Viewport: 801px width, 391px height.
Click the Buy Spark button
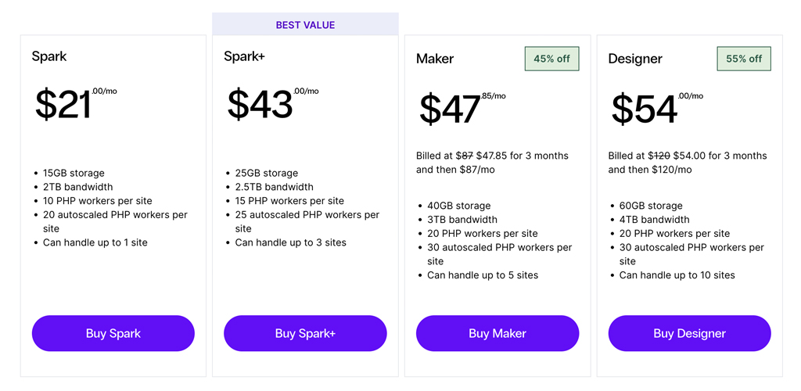tap(113, 333)
